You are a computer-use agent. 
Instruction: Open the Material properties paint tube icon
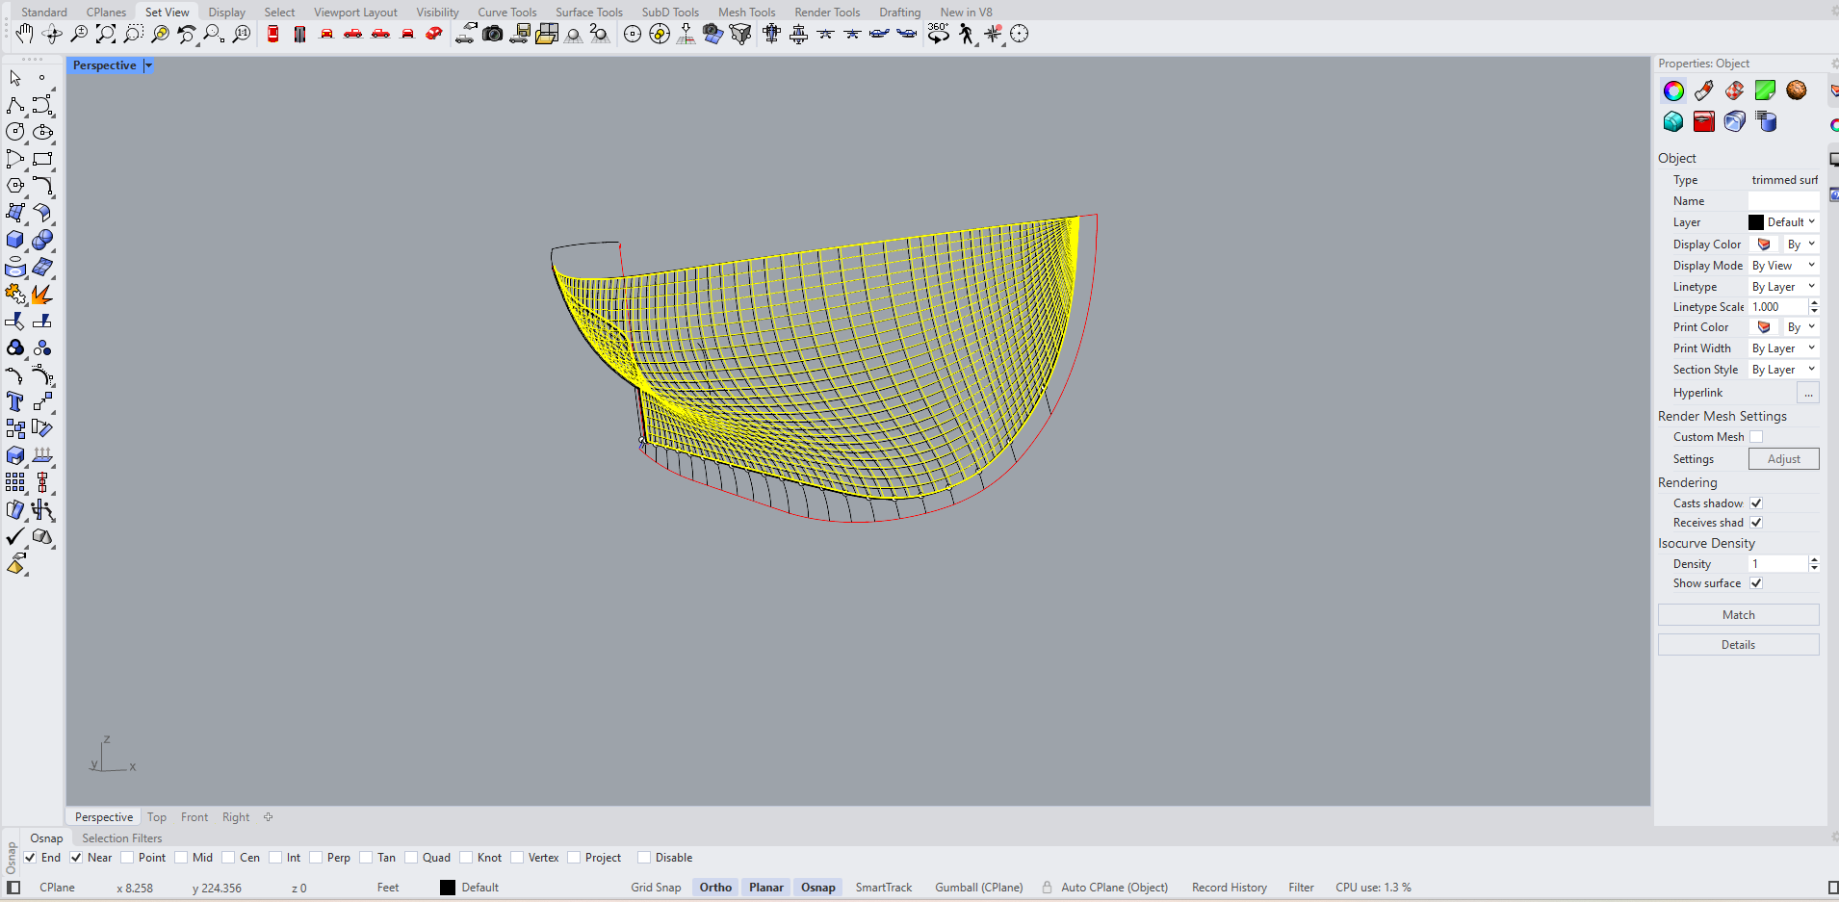(1703, 90)
